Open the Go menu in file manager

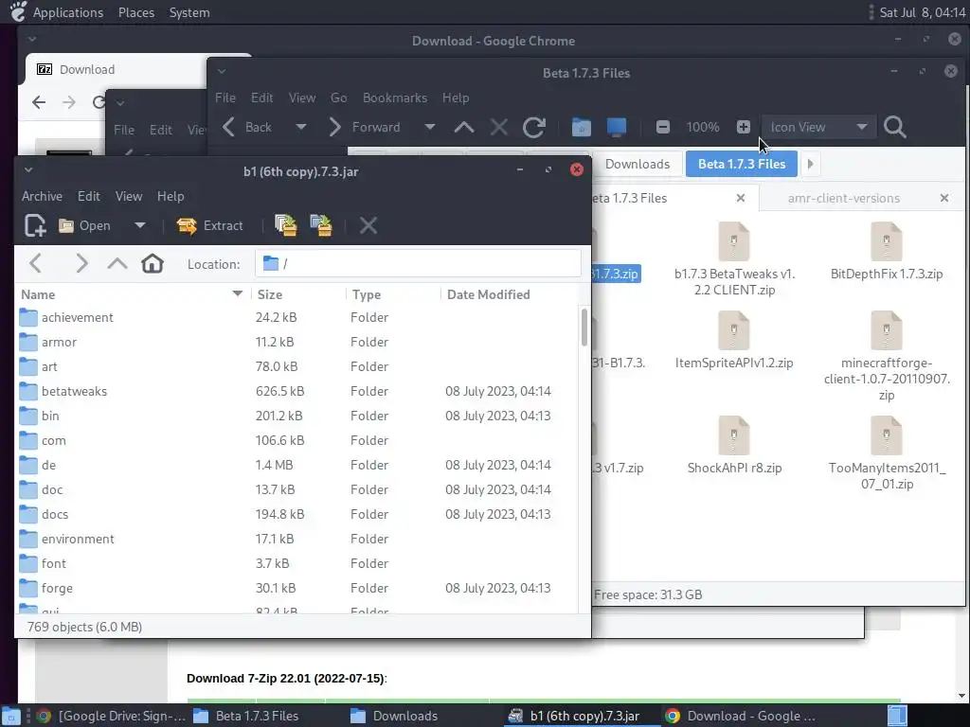[x=338, y=98]
